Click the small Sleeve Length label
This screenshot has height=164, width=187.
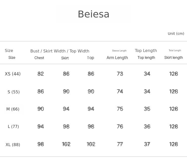point(119,51)
